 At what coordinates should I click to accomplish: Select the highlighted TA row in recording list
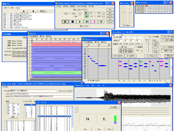click(x=54, y=116)
